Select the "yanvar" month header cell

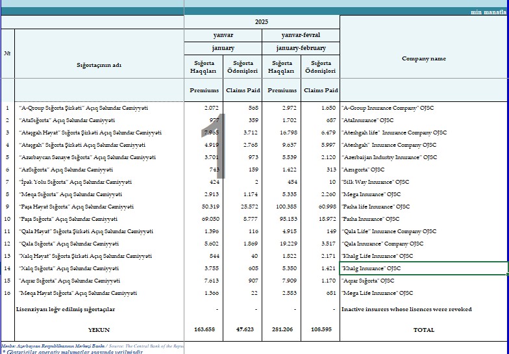coord(223,35)
